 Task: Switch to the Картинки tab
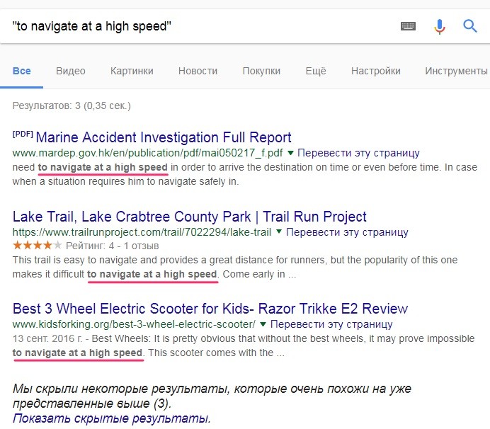click(x=132, y=71)
